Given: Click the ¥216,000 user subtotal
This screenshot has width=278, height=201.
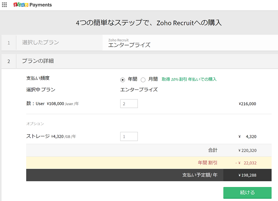Looking at the screenshot, I should pos(247,104).
